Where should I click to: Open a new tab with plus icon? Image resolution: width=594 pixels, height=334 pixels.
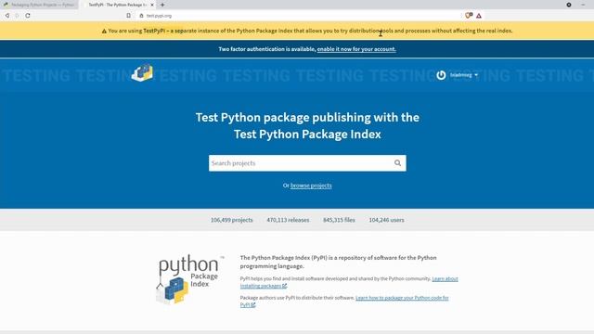click(x=162, y=5)
